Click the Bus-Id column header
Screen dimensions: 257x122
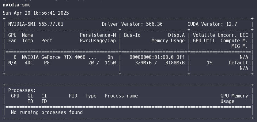click(x=132, y=35)
